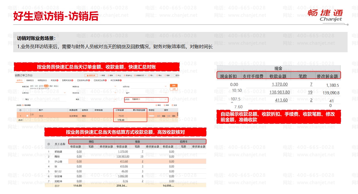This screenshot has width=358, height=194.
Task: Remove the 刘金669 tag from the 业务员 field
Action: point(139,99)
